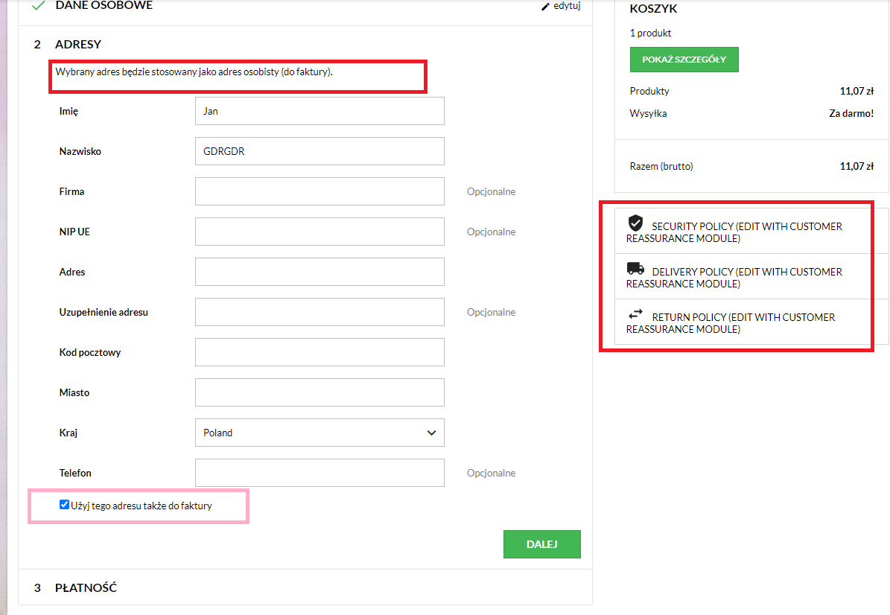The image size is (890, 615).
Task: Click into the Nazwisko text field
Action: tap(320, 151)
